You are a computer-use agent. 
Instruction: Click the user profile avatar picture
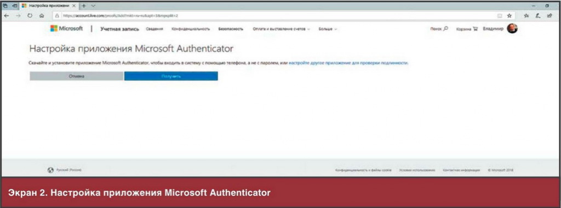512,28
